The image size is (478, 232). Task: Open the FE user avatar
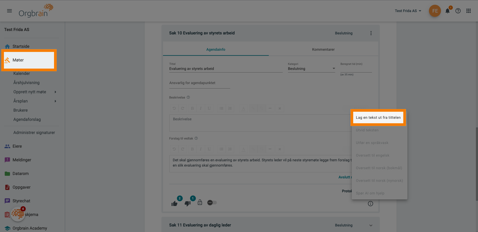click(x=435, y=11)
